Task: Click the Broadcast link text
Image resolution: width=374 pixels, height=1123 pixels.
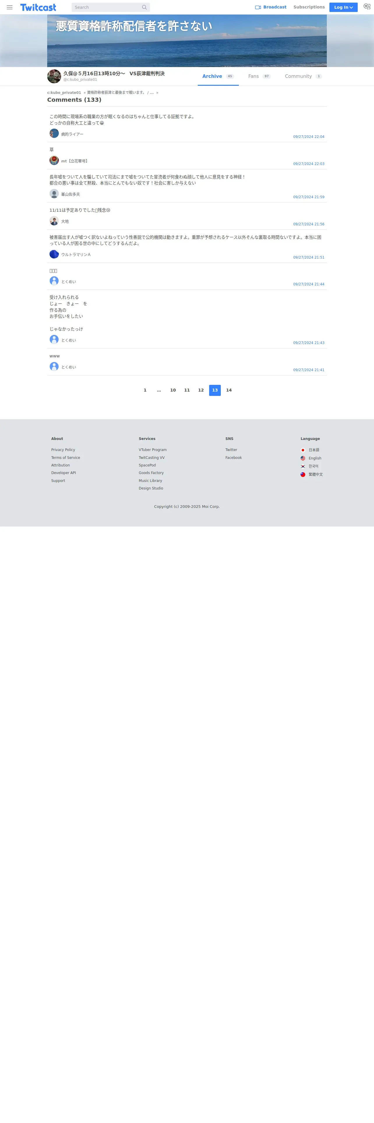Action: [x=275, y=7]
